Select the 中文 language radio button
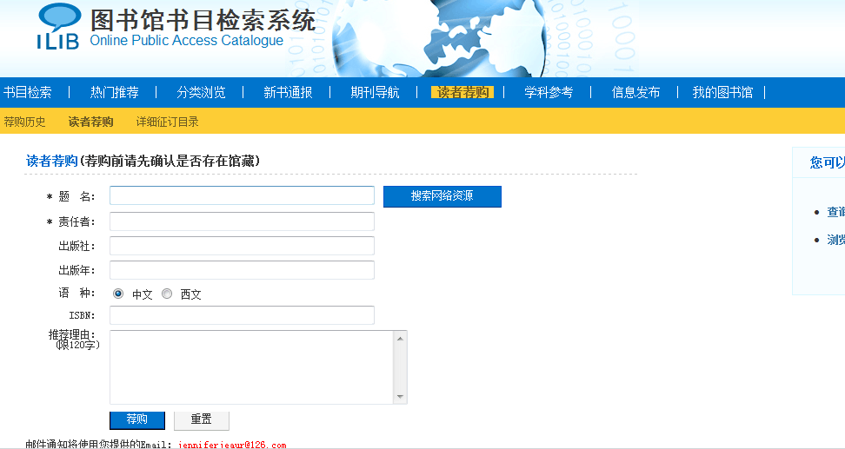 [118, 294]
